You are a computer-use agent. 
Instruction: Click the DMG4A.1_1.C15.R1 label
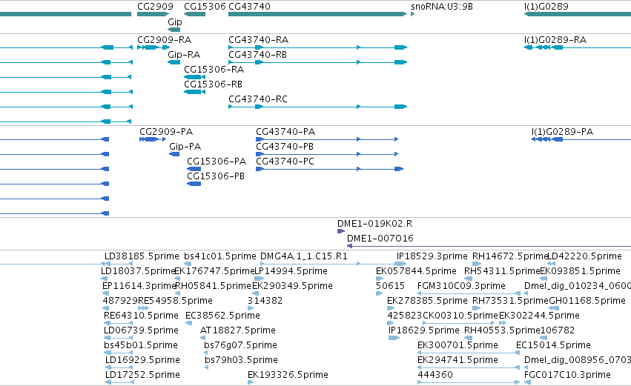click(303, 256)
